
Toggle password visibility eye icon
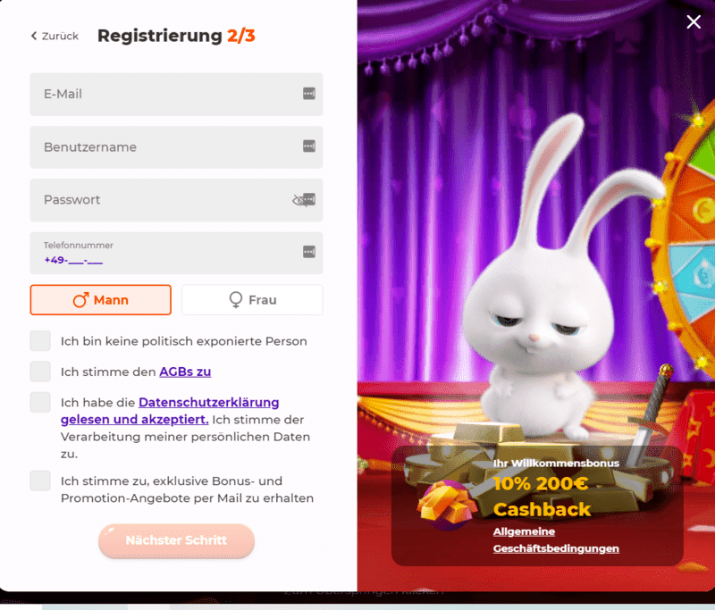[299, 200]
